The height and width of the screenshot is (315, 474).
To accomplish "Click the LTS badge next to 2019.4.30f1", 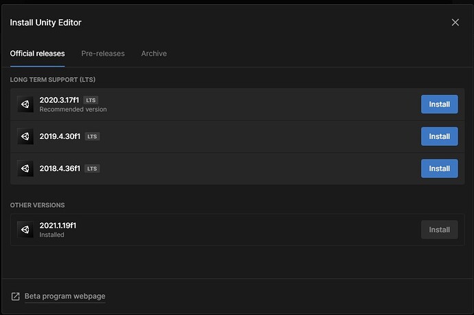I will tap(92, 136).
